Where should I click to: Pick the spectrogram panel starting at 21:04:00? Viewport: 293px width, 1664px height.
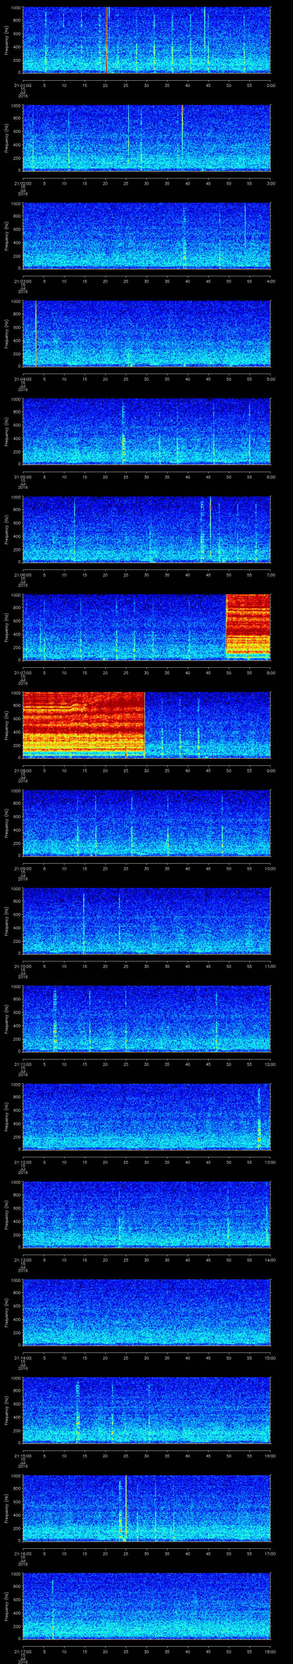(147, 334)
